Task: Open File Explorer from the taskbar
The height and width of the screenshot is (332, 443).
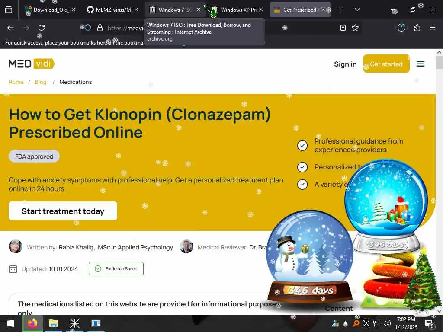Action: 53,323
